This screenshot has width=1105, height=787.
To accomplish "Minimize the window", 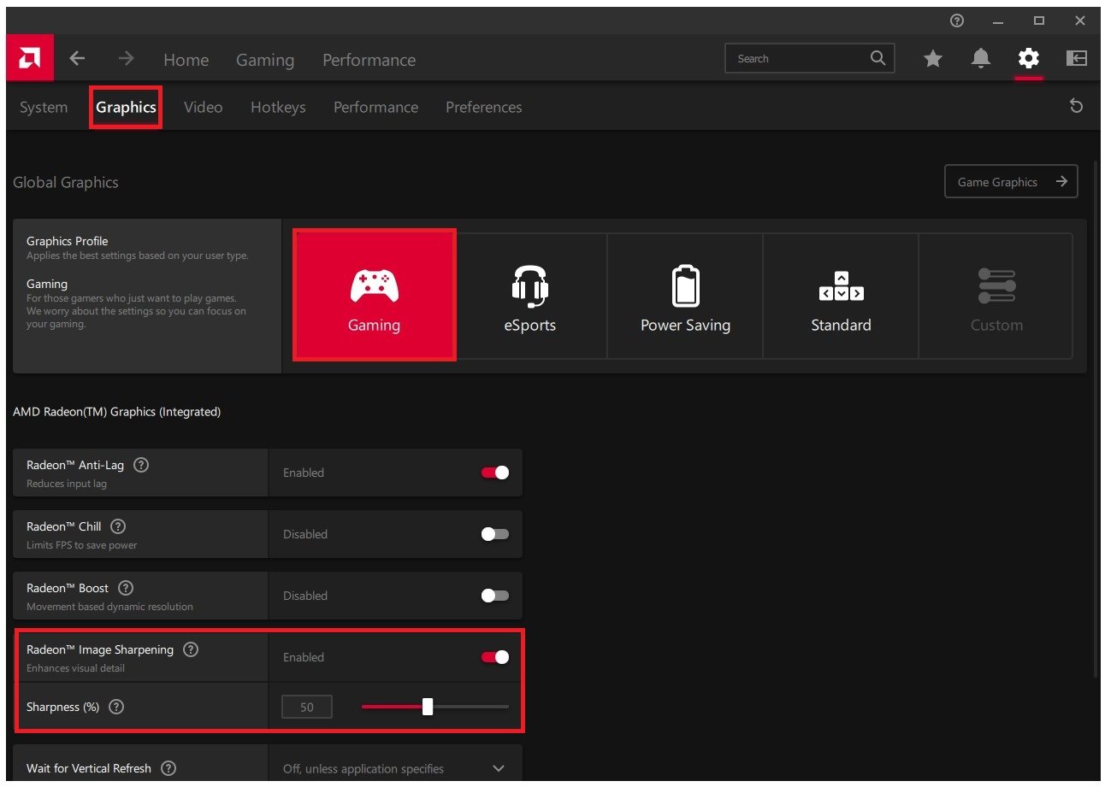I will (x=998, y=21).
